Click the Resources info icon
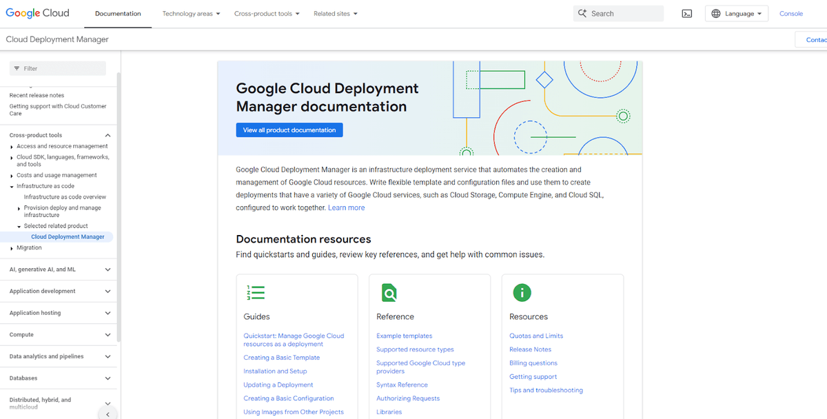Image resolution: width=827 pixels, height=419 pixels. coord(522,293)
